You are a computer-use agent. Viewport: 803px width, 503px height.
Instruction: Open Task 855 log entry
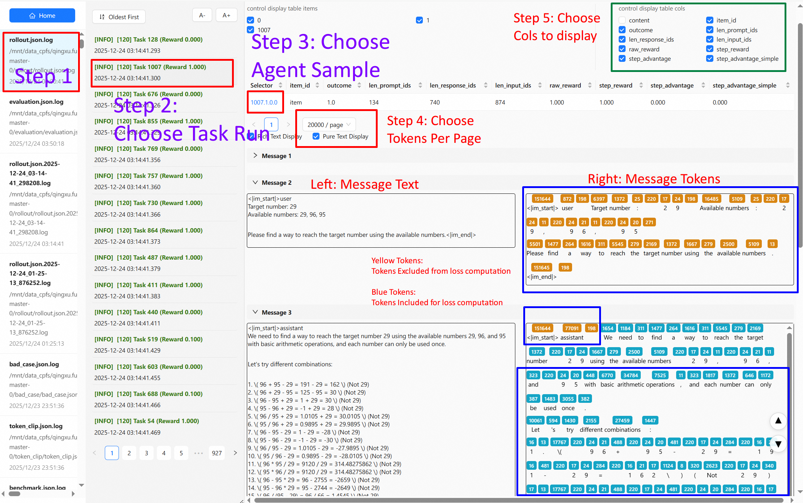(x=148, y=122)
